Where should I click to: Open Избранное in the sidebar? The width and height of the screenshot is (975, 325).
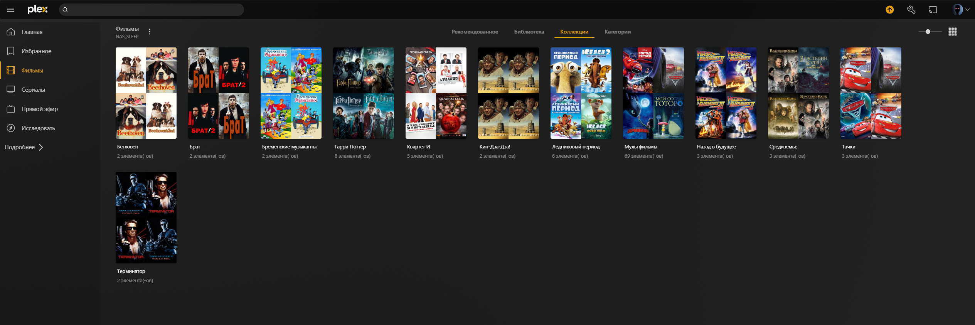(x=36, y=51)
